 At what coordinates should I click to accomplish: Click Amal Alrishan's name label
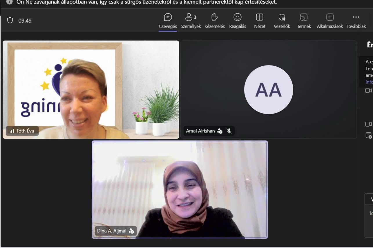200,131
